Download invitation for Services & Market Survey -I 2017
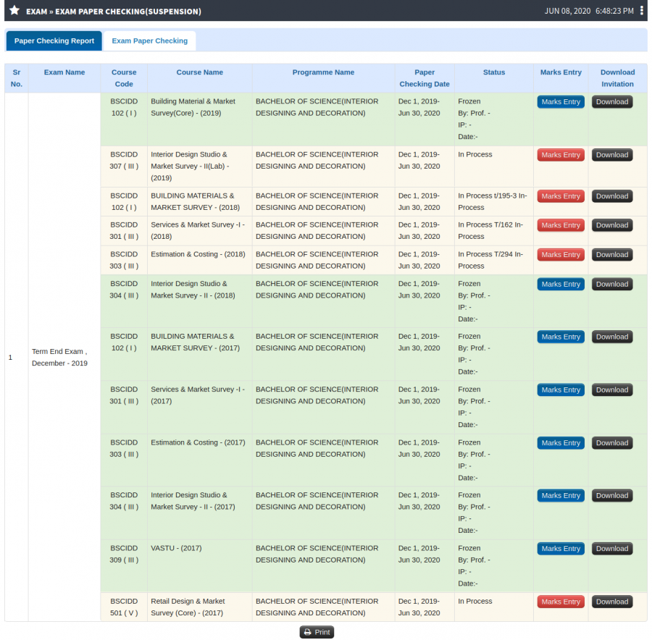This screenshot has height=640, width=652. pyautogui.click(x=612, y=390)
